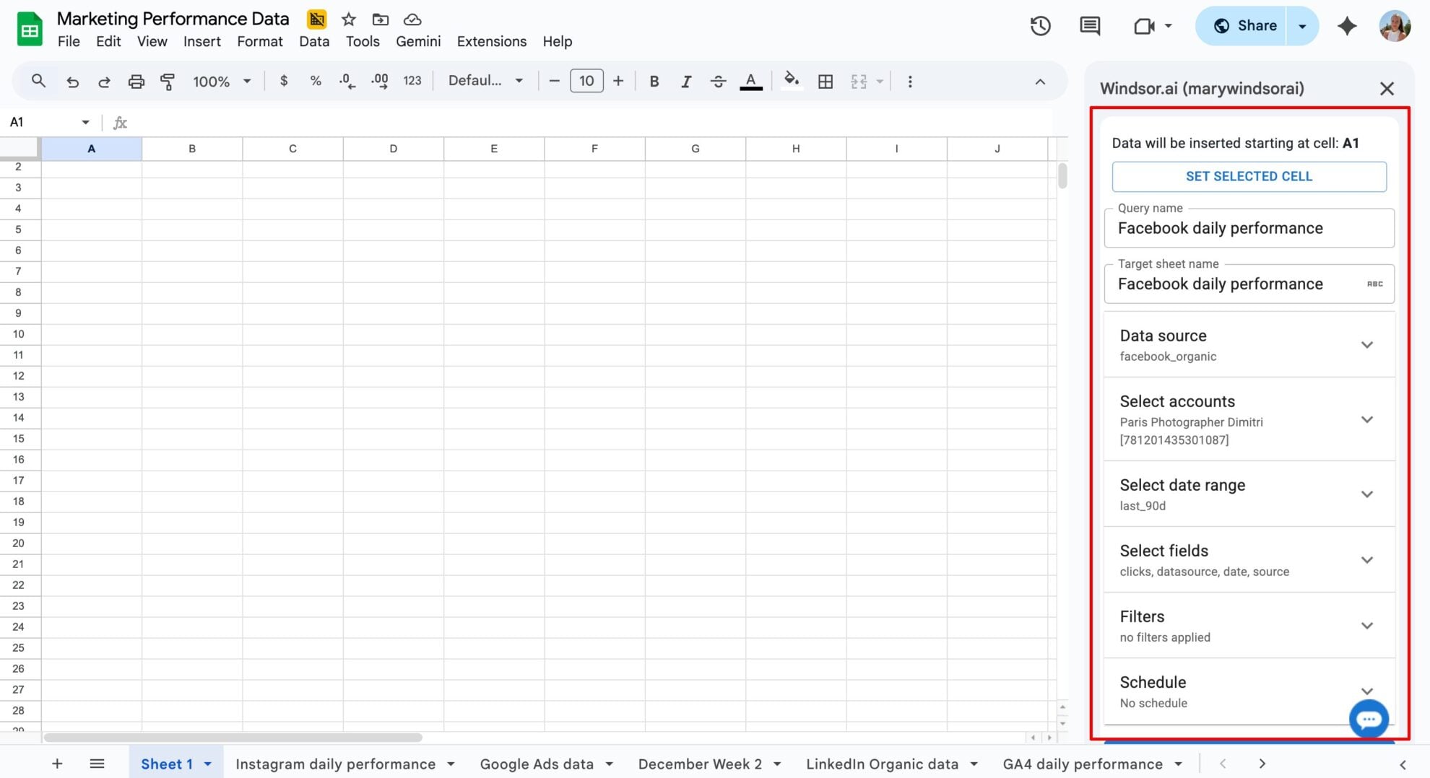Apply bold formatting
Image resolution: width=1430 pixels, height=778 pixels.
coord(654,82)
